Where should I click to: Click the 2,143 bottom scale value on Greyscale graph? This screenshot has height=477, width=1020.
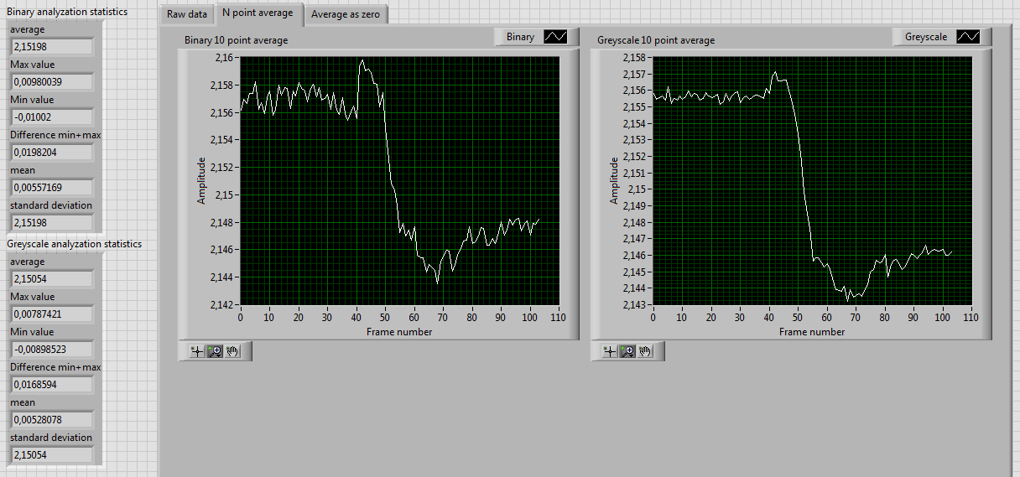[x=634, y=305]
